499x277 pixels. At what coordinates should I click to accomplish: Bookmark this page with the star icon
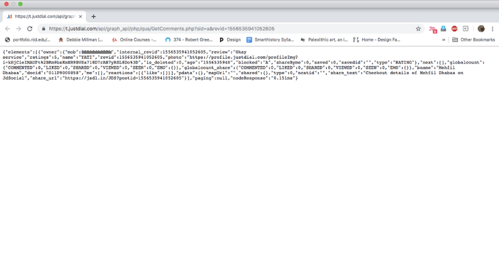click(x=419, y=29)
